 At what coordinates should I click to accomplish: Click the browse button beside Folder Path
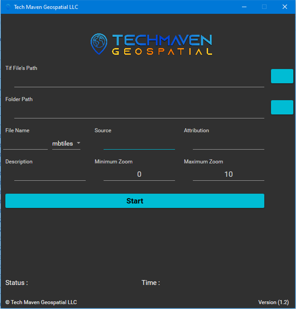[x=282, y=107]
